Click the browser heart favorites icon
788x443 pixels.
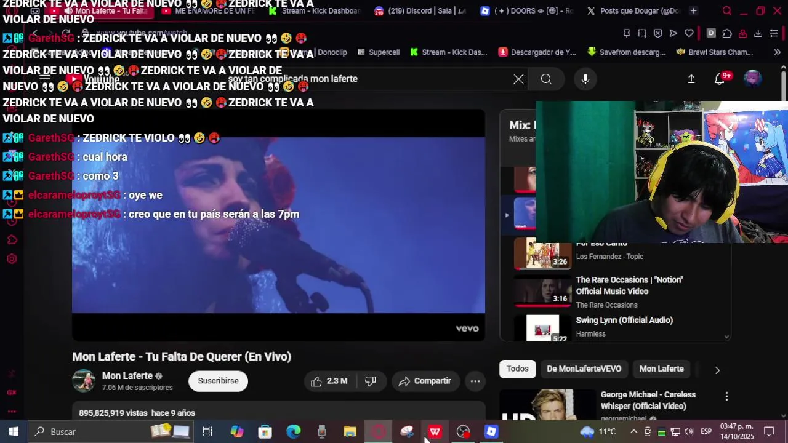click(689, 33)
